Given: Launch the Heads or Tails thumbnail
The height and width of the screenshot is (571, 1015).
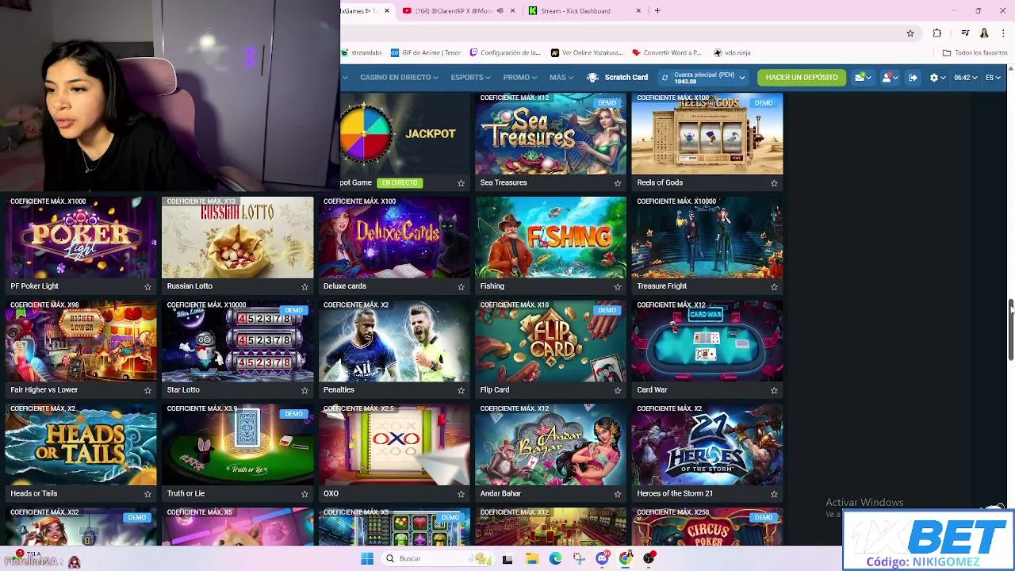Looking at the screenshot, I should [81, 445].
